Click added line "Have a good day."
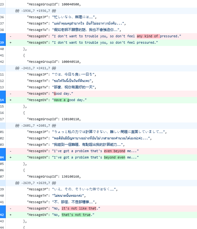Image resolution: width=197 pixels, height=229 pixels. pyautogui.click(x=101, y=100)
